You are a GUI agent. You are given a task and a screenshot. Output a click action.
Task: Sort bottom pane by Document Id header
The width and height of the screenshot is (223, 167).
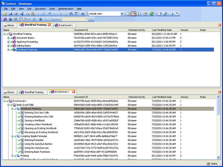100,97
